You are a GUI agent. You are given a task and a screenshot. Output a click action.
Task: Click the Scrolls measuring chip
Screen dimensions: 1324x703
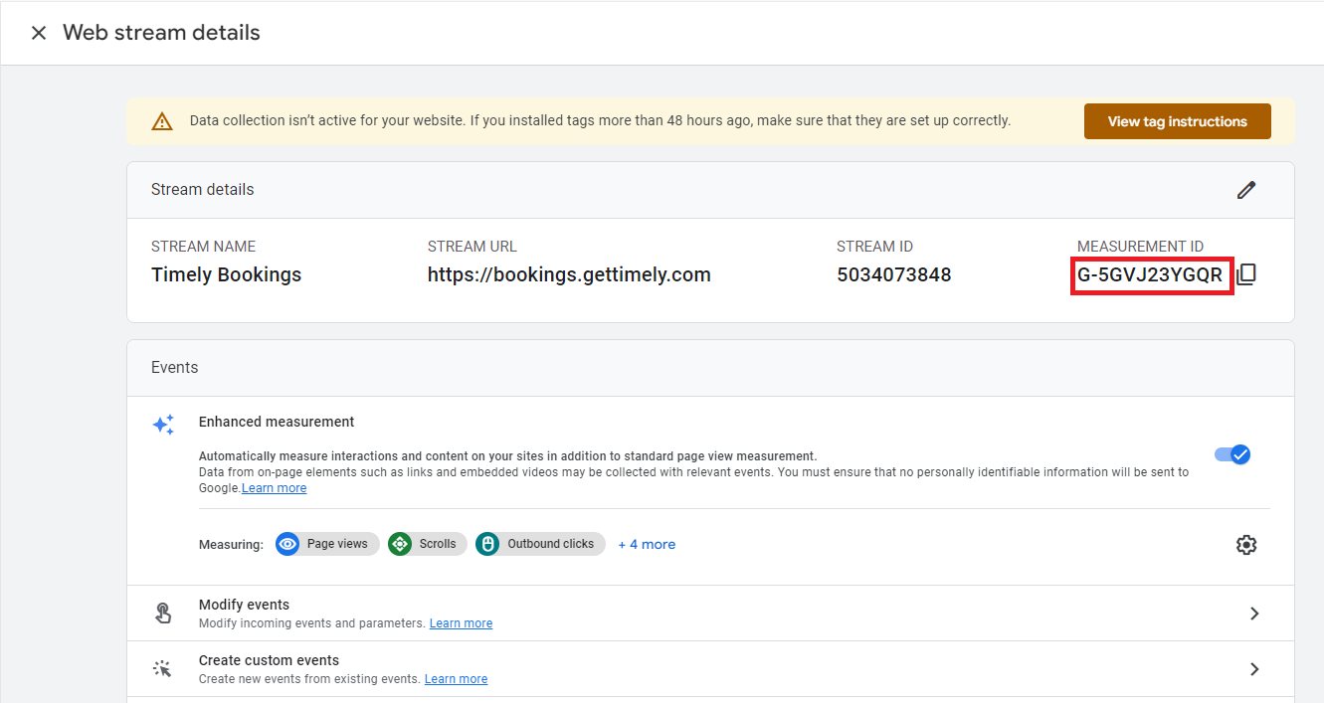tap(427, 544)
